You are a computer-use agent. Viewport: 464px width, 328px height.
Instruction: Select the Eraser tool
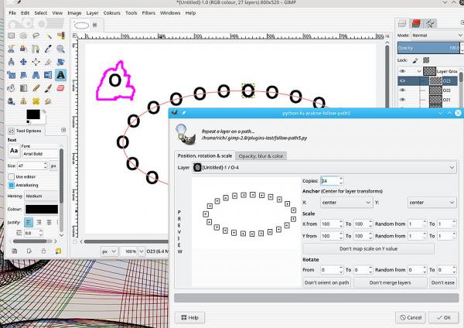pyautogui.click(x=60, y=88)
